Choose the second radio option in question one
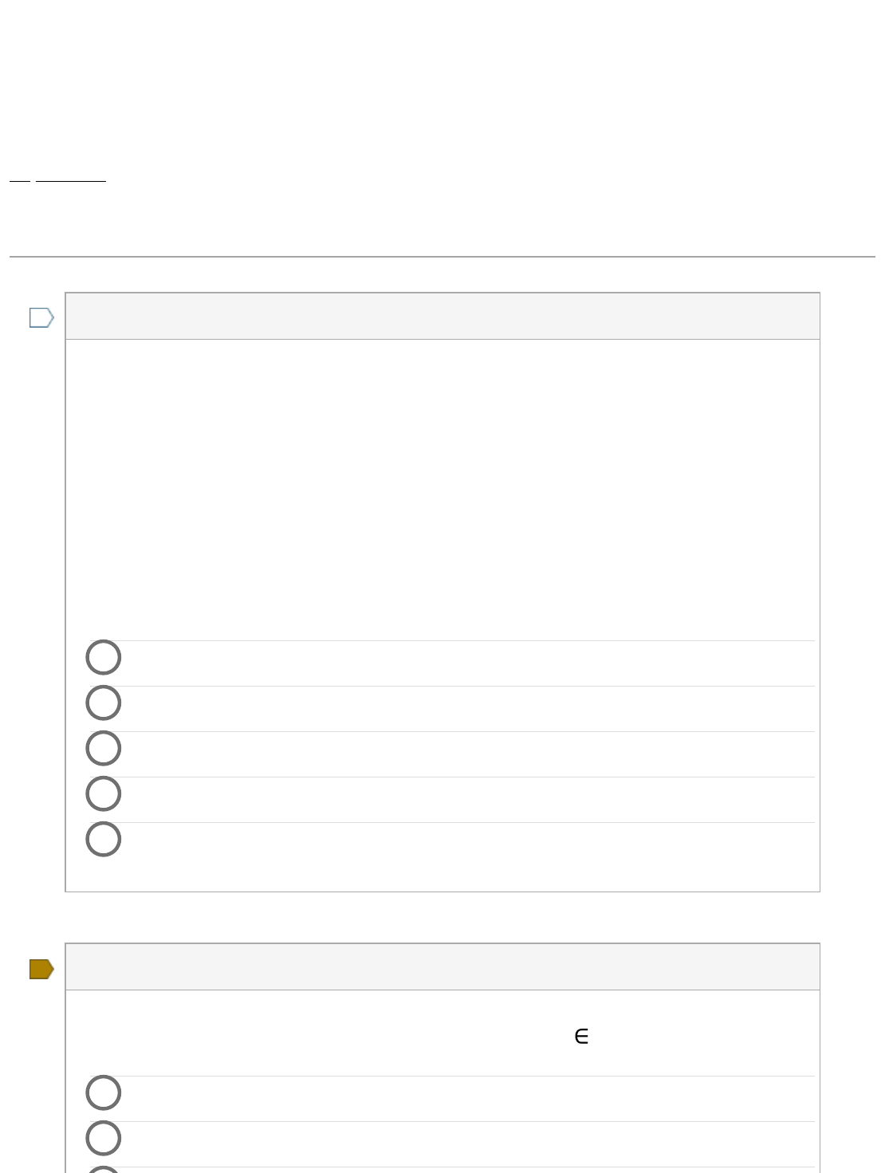Screen dimensions: 885x1173 pos(104,703)
